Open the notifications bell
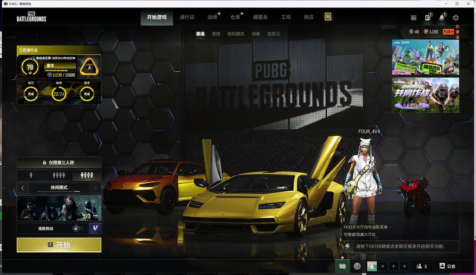 coord(442,17)
